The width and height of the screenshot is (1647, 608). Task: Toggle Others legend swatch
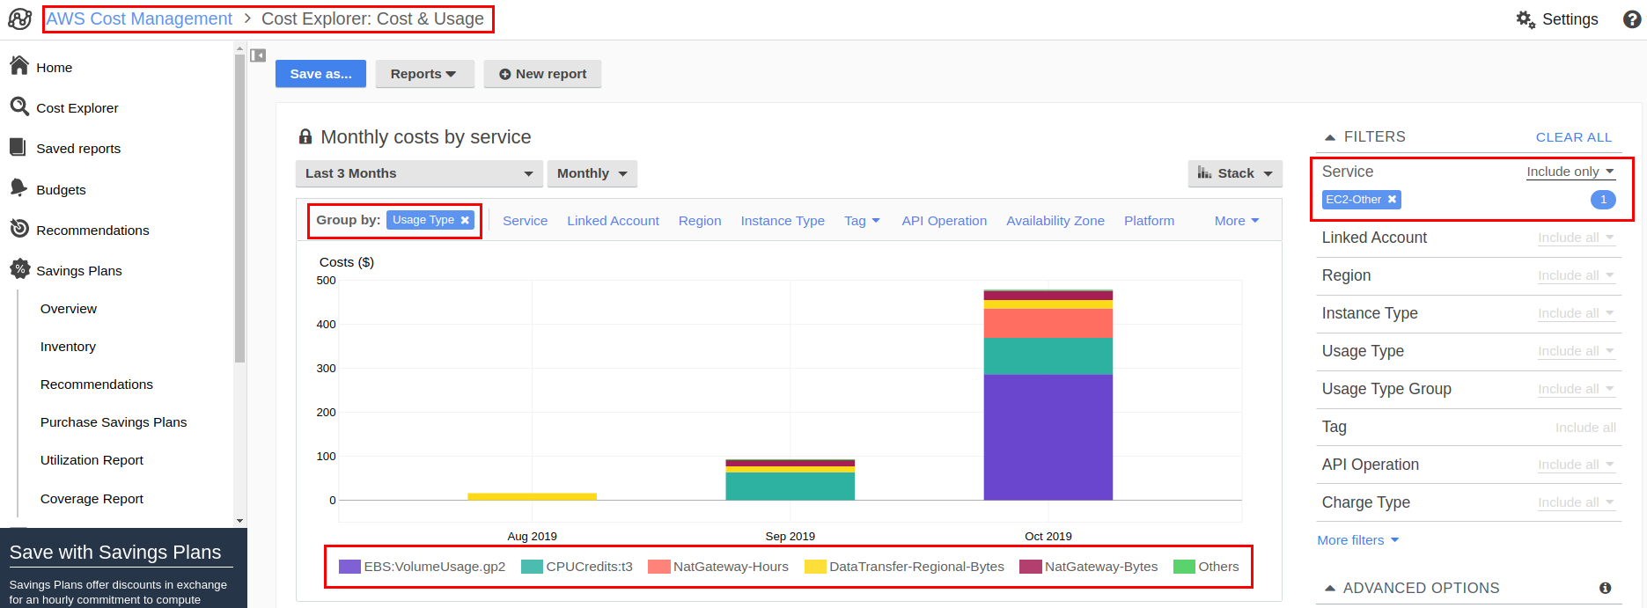point(1184,567)
